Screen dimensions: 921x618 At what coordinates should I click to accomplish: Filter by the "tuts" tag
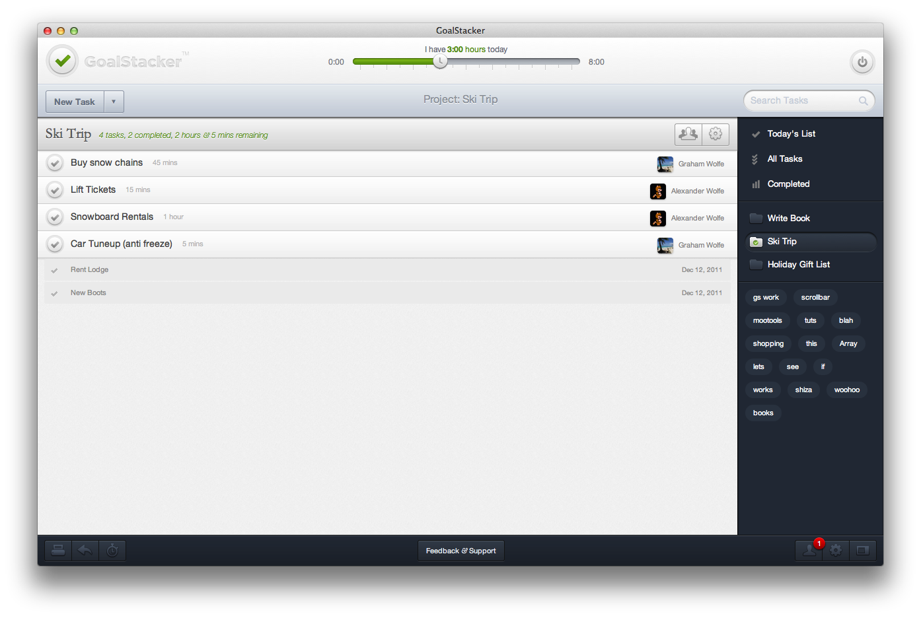811,320
